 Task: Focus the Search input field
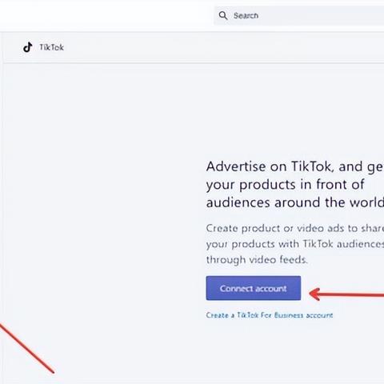point(299,15)
